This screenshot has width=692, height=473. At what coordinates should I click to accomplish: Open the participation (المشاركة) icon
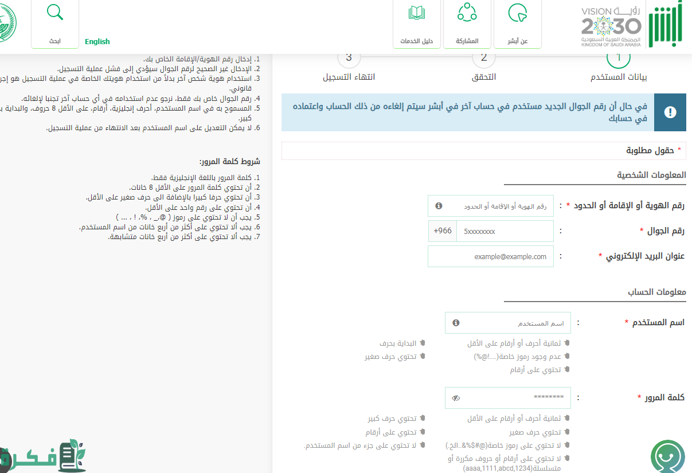[x=467, y=13]
